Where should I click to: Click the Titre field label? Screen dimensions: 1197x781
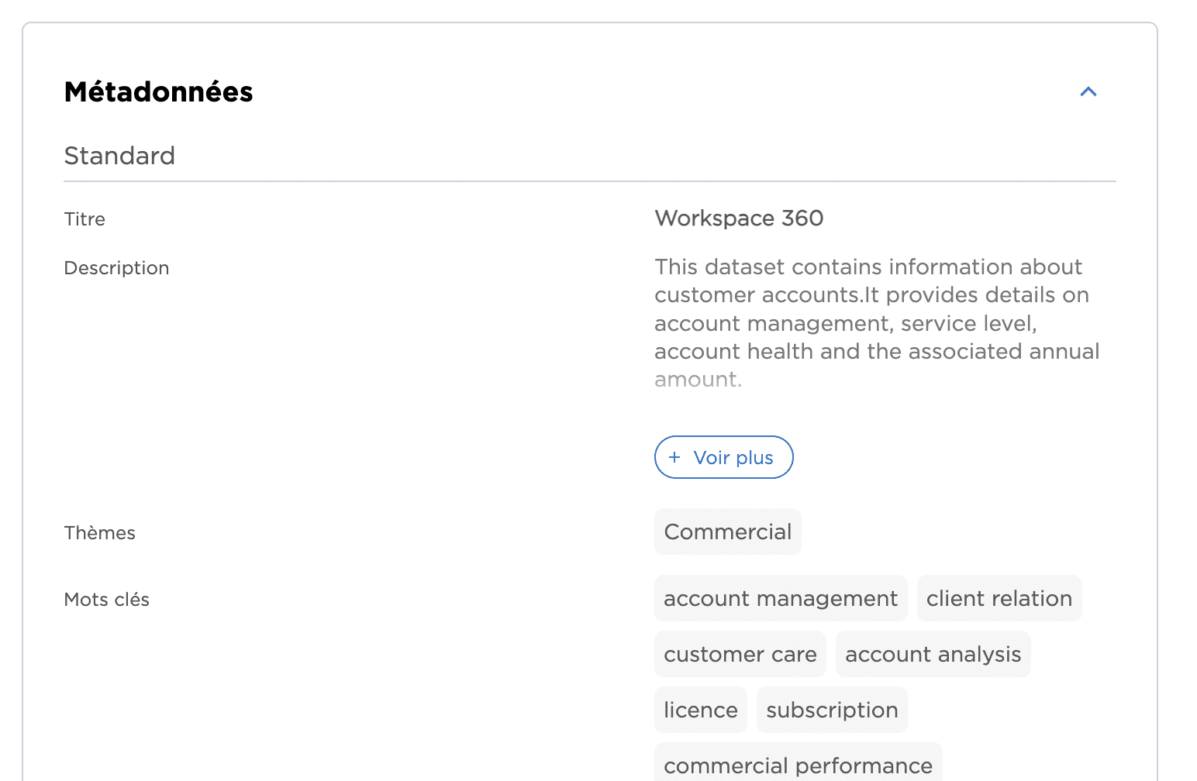pyautogui.click(x=85, y=219)
